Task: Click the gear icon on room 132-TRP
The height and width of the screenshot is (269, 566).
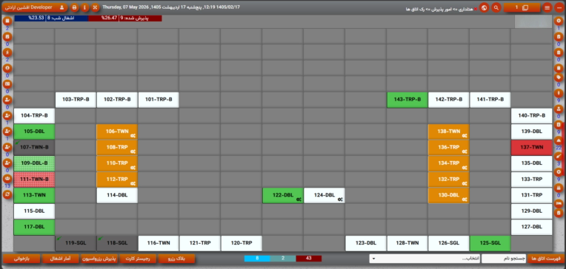Action: pyautogui.click(x=465, y=183)
